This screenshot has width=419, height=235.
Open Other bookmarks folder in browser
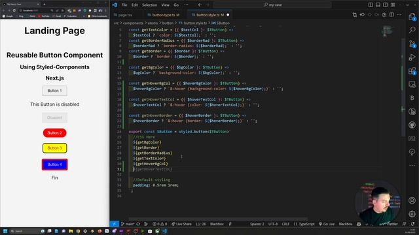pyautogui.click(x=97, y=16)
